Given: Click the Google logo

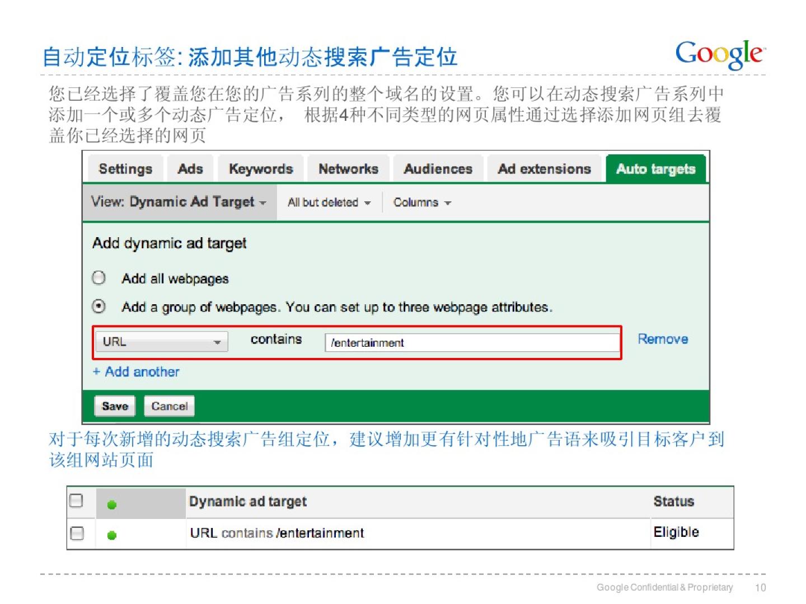Looking at the screenshot, I should [719, 54].
